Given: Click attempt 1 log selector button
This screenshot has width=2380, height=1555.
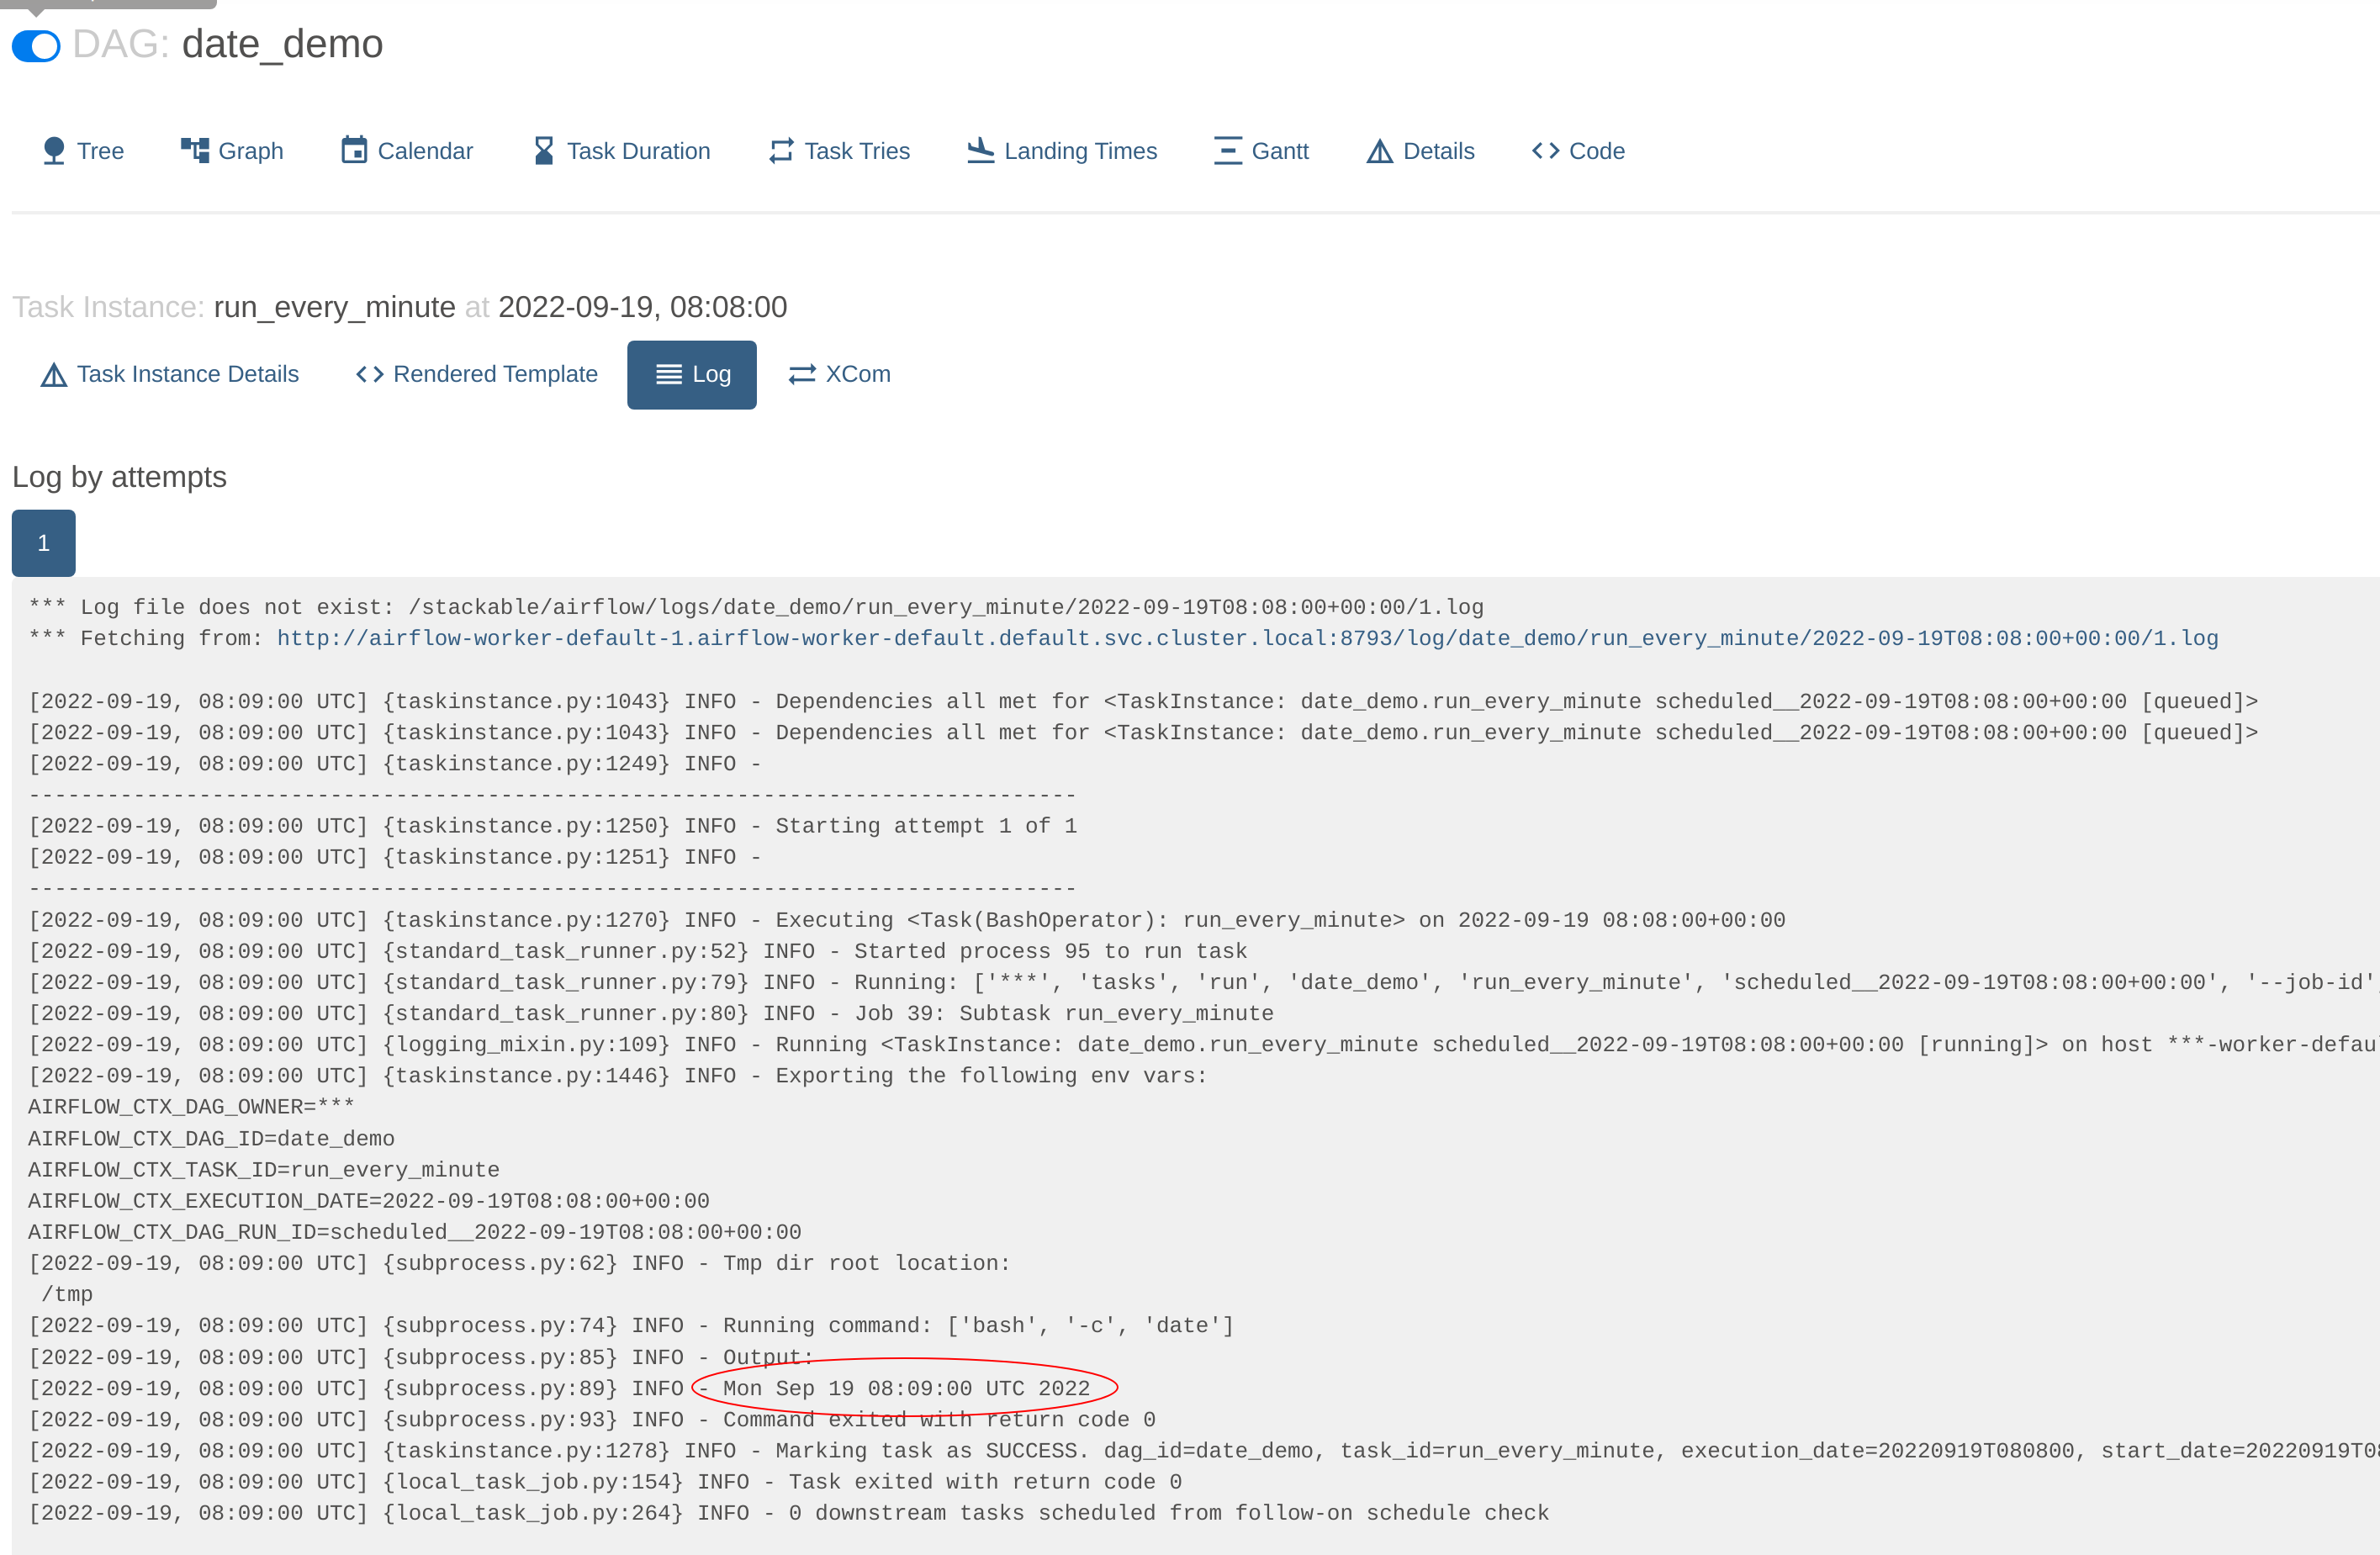Looking at the screenshot, I should 44,542.
